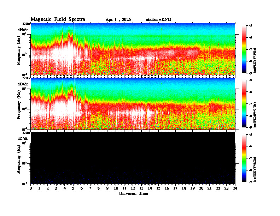Click hour tick label "4" on time axis
Viewport: 280px width, 216px height.
pos(65,188)
